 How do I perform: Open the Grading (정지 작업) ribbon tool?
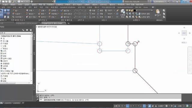click(31, 17)
